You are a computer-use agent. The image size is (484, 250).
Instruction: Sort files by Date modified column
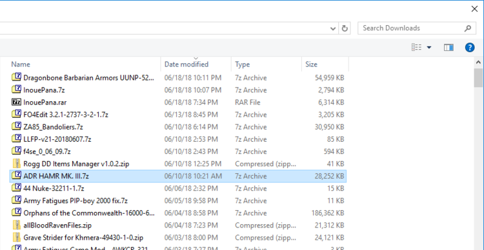click(187, 64)
